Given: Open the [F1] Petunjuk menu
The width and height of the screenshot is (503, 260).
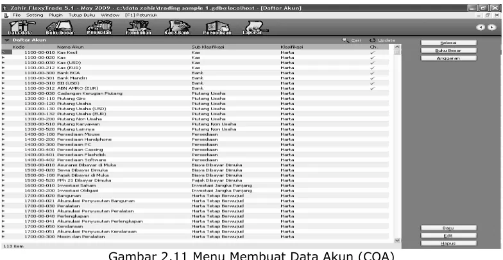Looking at the screenshot, I should tap(141, 15).
